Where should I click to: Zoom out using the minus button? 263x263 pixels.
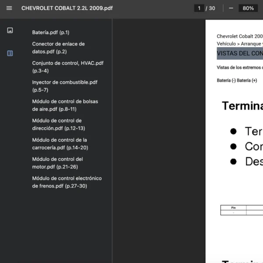coord(231,8)
